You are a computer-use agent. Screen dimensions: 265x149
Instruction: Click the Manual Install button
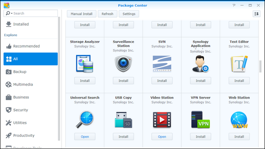(x=82, y=14)
